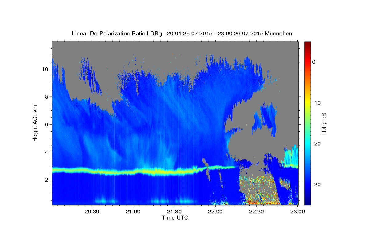Click the '21:00' time tick label

coord(133,212)
